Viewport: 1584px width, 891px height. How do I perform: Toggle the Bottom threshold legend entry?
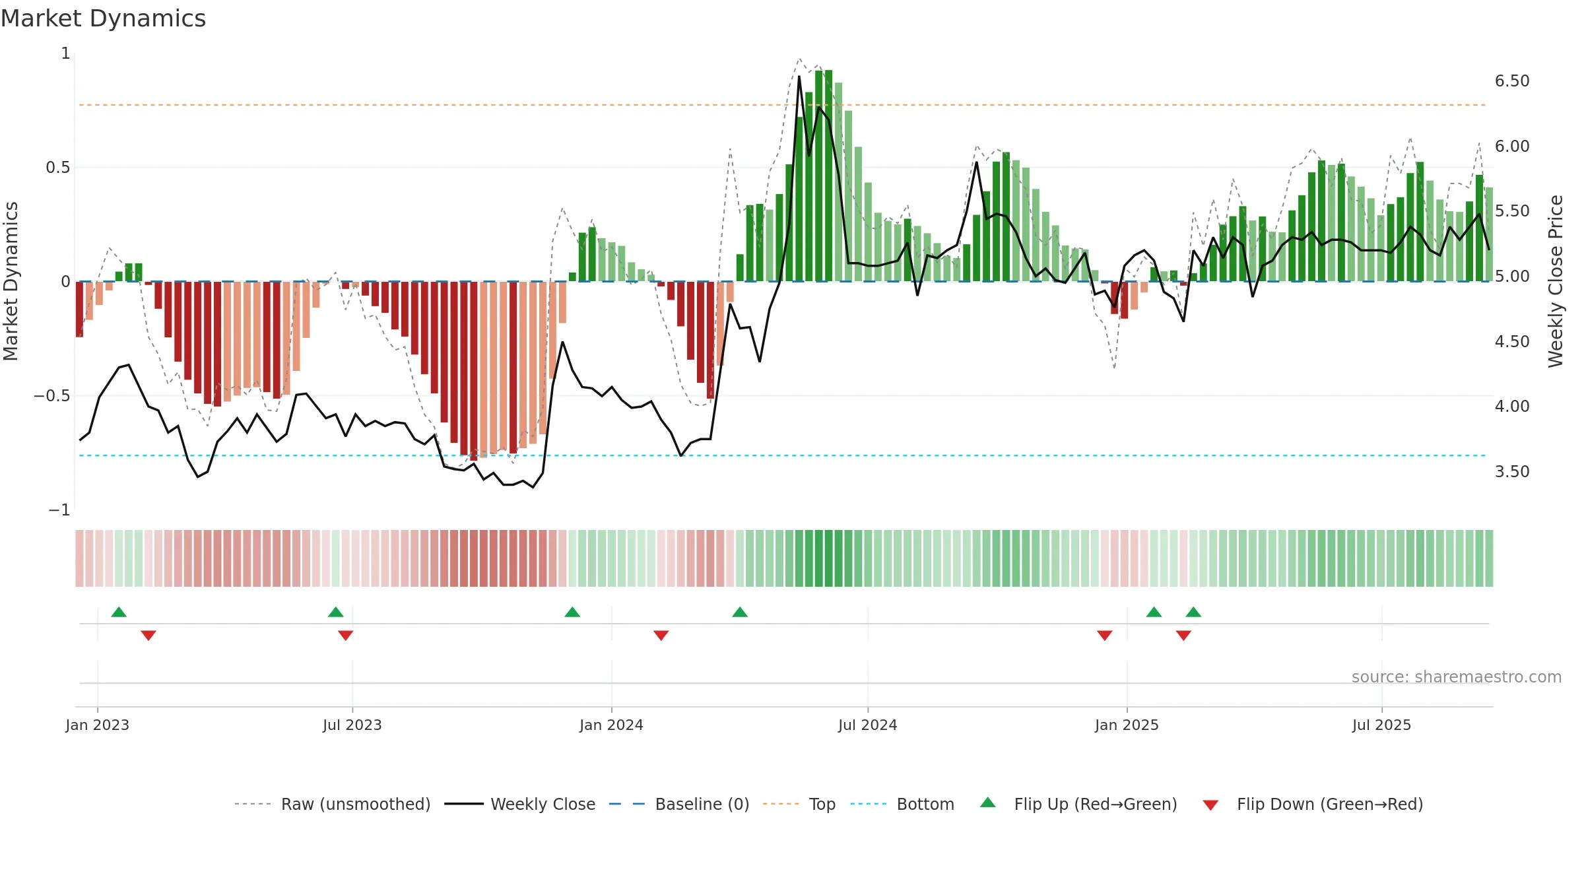tap(902, 804)
